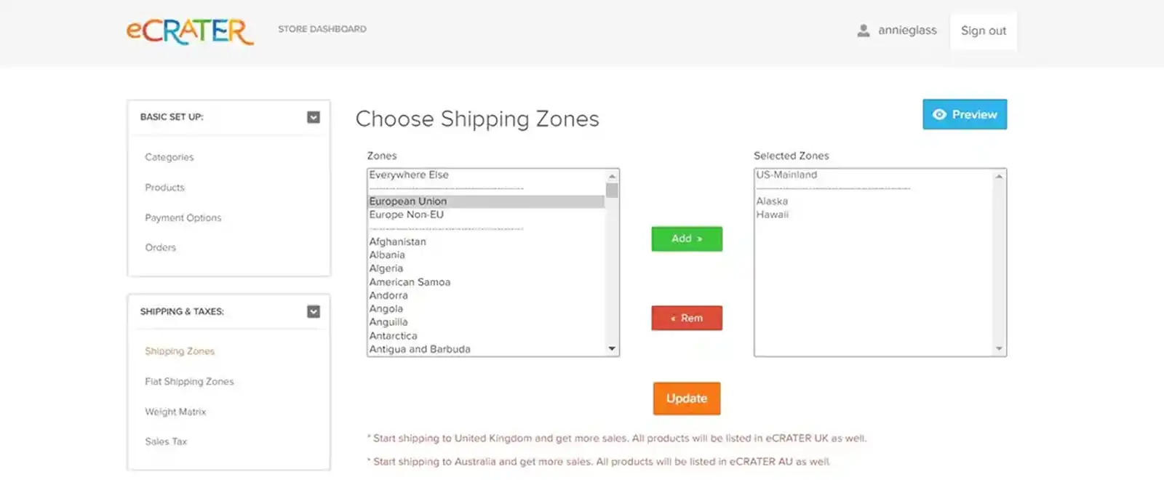
Task: Click Store Dashboard in the header
Action: point(322,29)
